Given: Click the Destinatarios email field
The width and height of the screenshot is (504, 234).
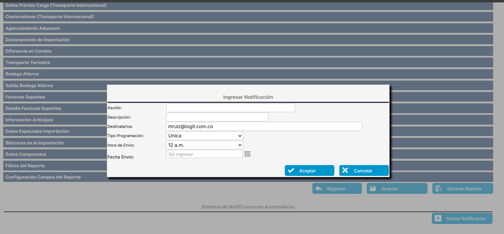Looking at the screenshot, I should pyautogui.click(x=264, y=127).
